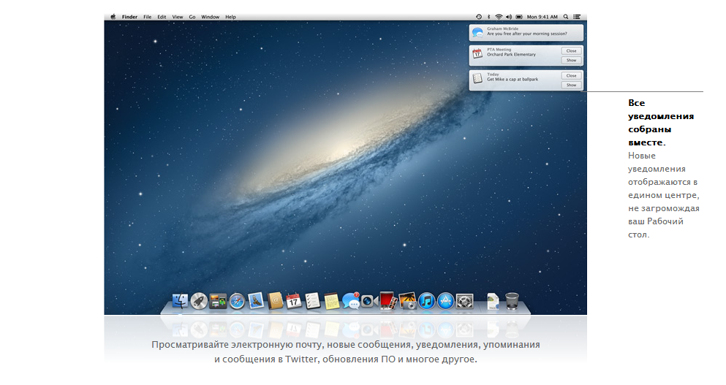
Task: Open iTunes music note icon
Action: 426,301
